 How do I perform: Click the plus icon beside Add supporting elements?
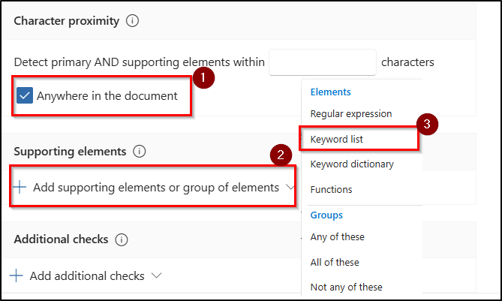pyautogui.click(x=19, y=188)
